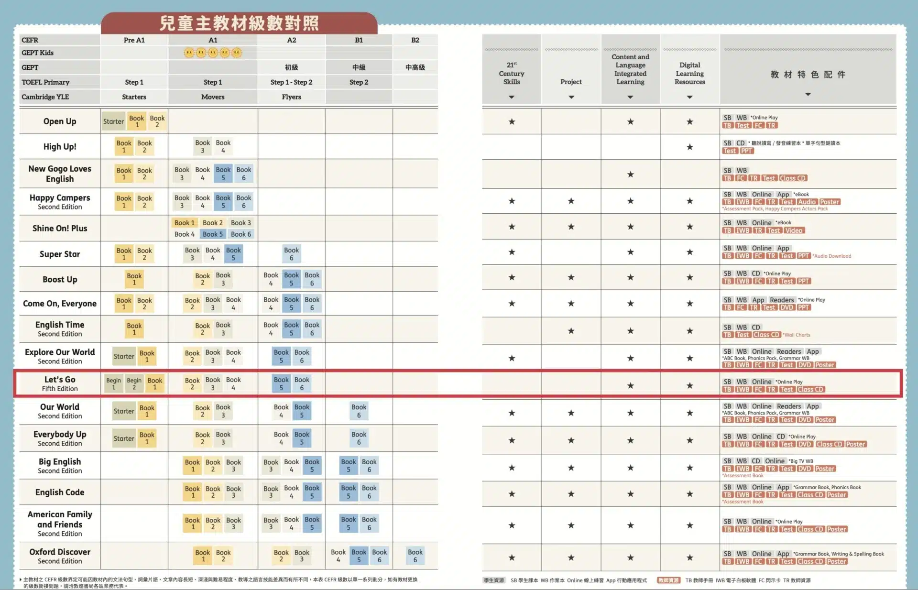Select the blue Book 5 badge for Let's Go
Image resolution: width=918 pixels, height=590 pixels.
(x=281, y=383)
